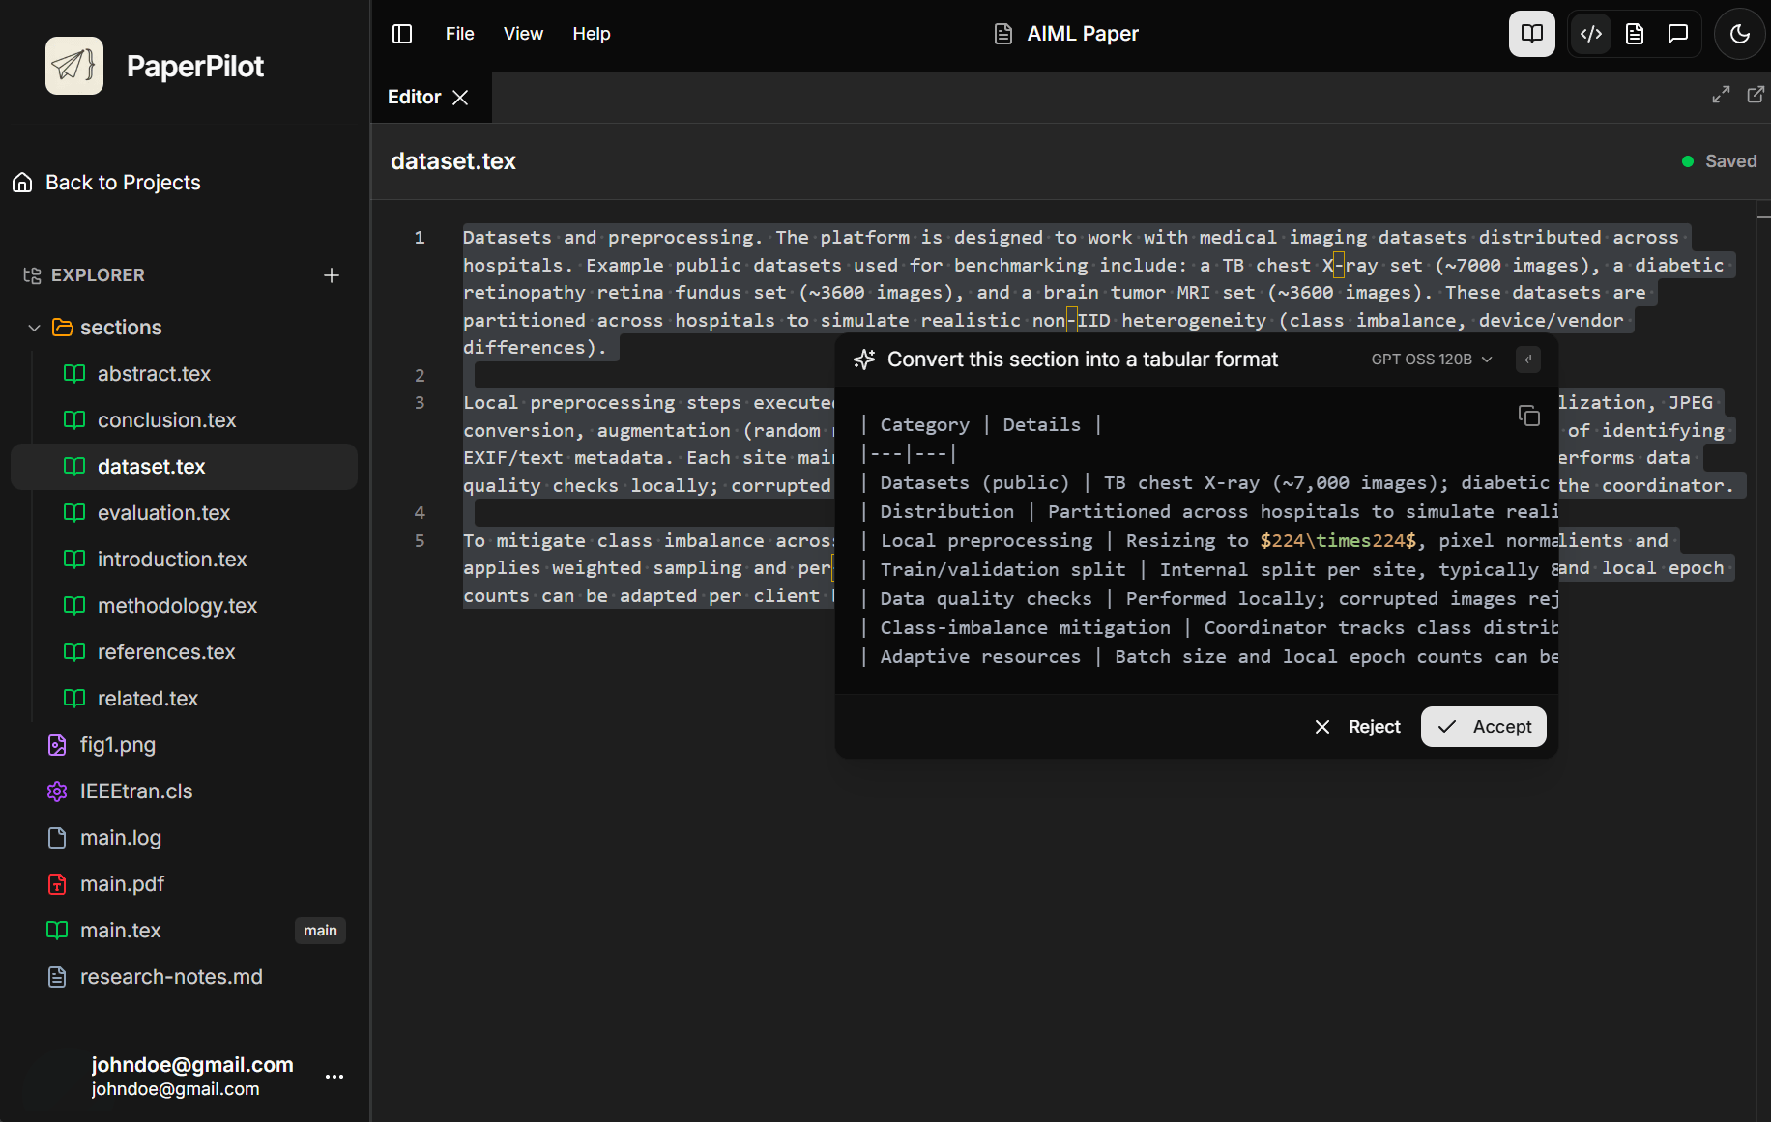
Task: Collapse the sections folder
Action: (x=35, y=327)
